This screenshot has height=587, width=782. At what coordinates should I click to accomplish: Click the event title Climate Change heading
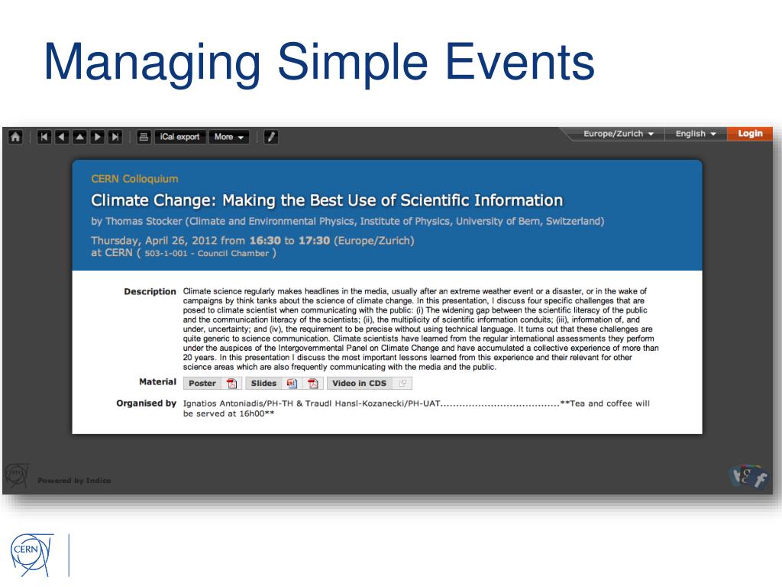pyautogui.click(x=327, y=200)
